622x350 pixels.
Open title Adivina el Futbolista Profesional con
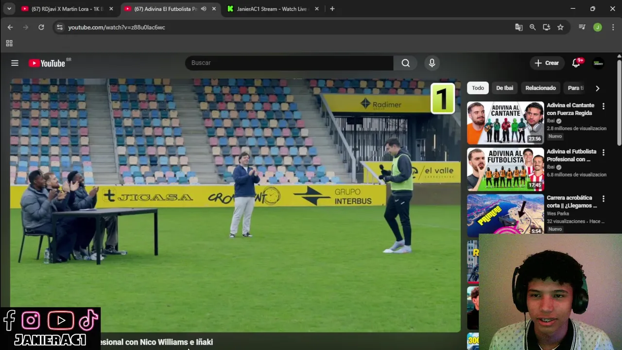(x=571, y=155)
